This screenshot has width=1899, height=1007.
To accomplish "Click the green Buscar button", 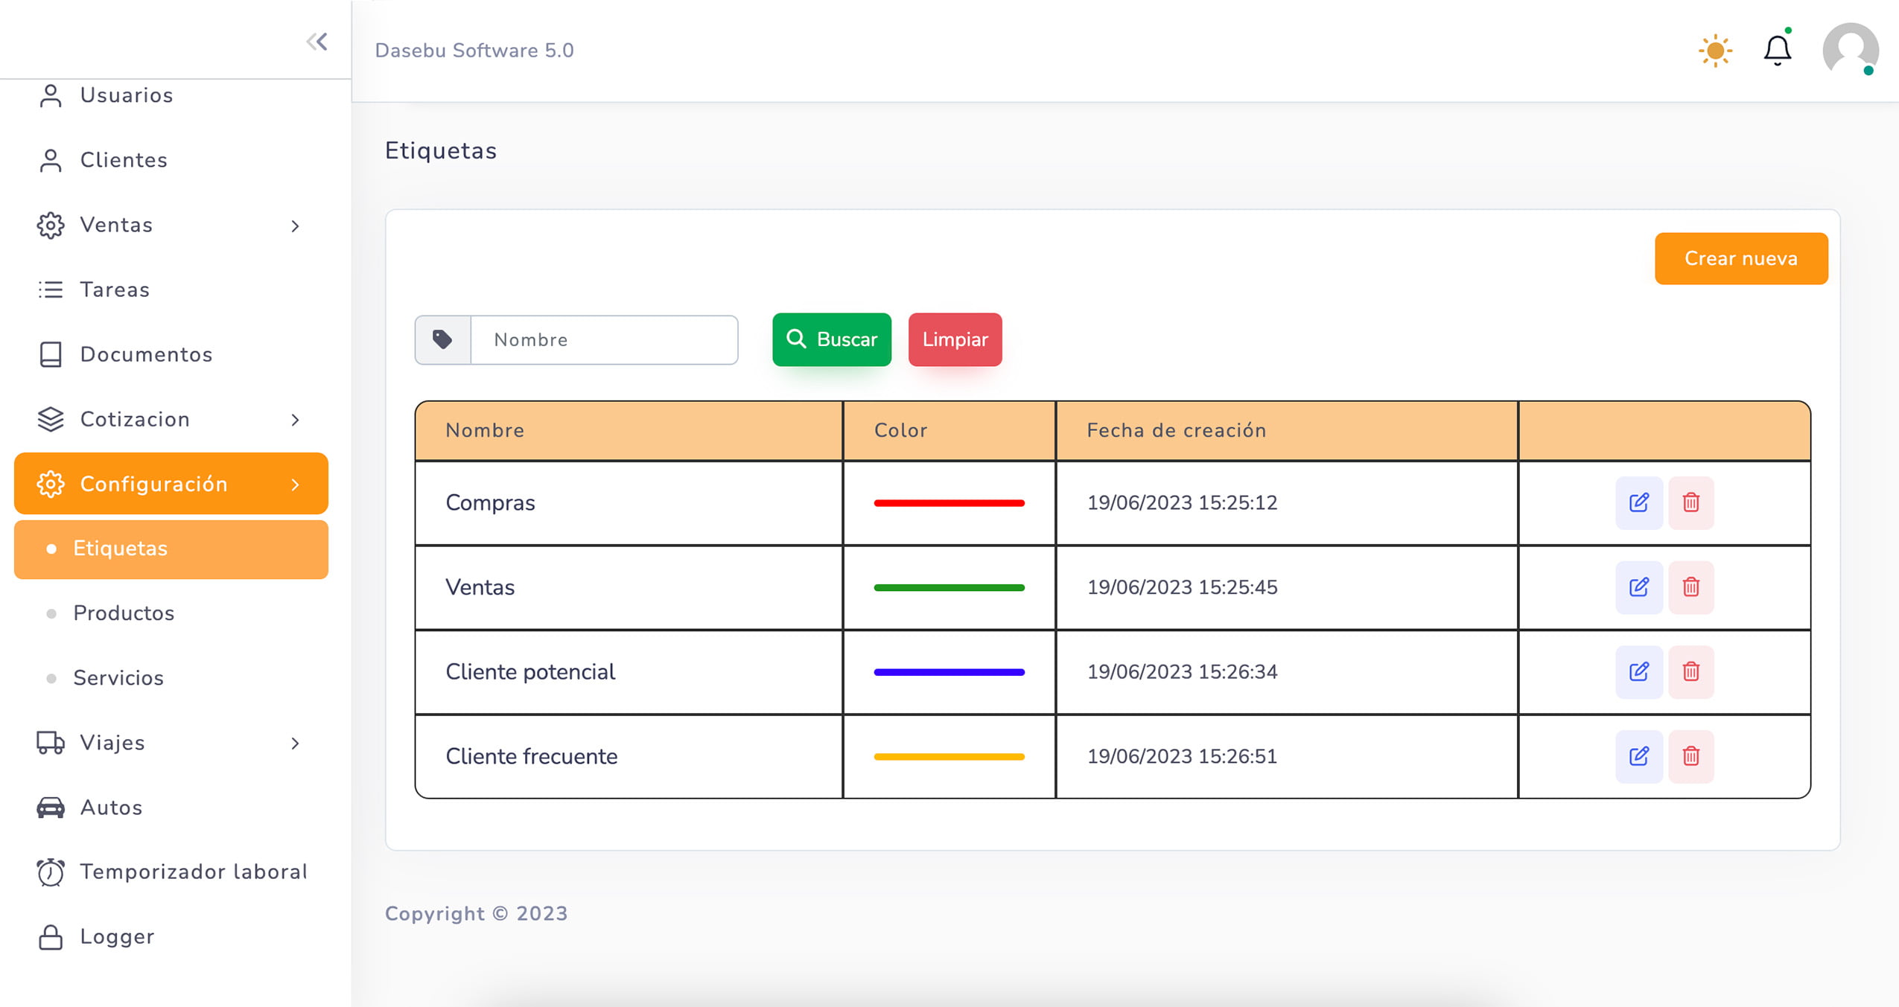I will 832,339.
